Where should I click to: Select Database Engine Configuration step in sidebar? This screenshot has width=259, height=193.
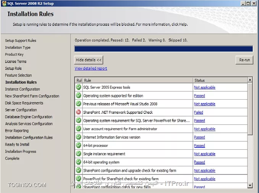coord(29,117)
